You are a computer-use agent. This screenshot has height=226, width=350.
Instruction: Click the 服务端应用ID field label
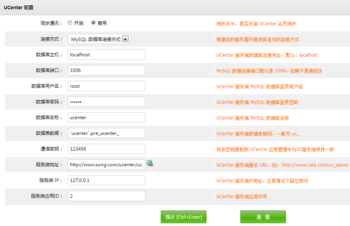click(x=47, y=196)
